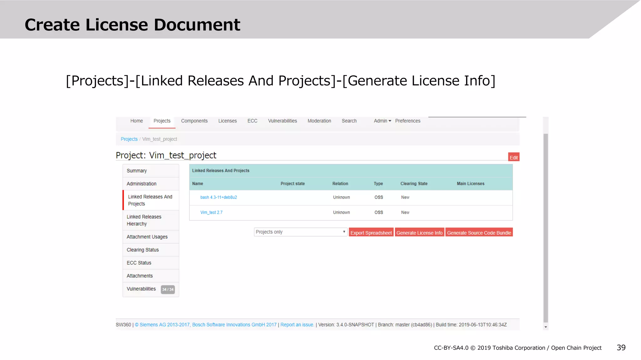Click the scrollbar down arrow
This screenshot has width=641, height=360.
[x=546, y=327]
